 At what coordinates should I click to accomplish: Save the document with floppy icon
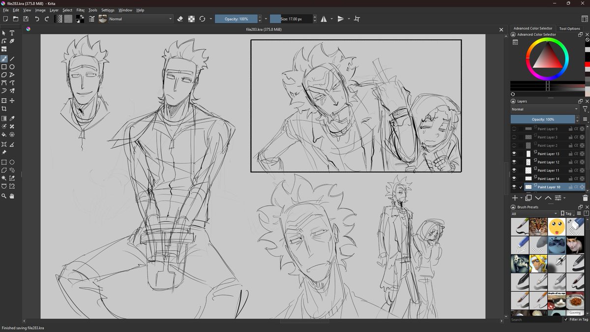tap(26, 19)
